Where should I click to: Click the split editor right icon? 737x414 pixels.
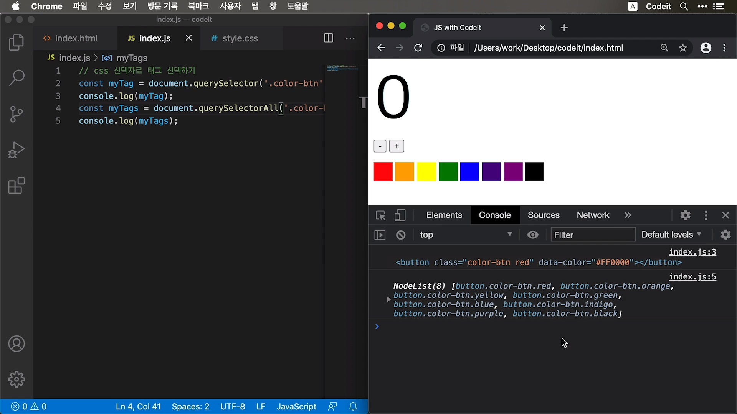pos(328,38)
